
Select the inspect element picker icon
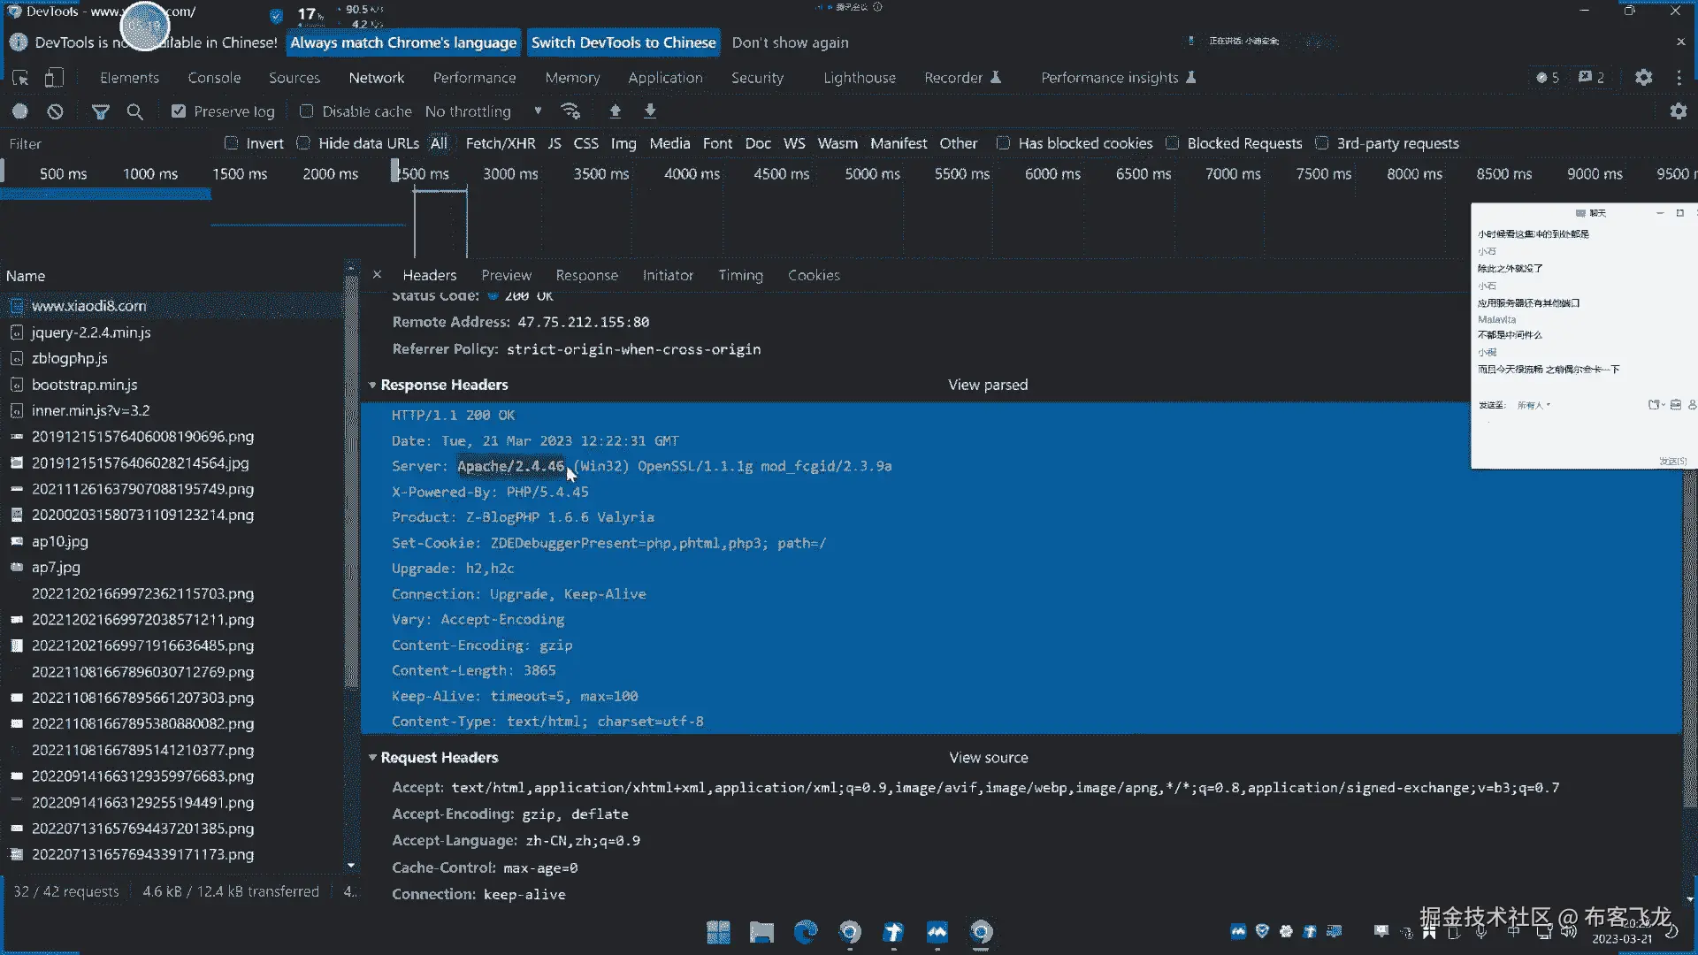point(20,78)
